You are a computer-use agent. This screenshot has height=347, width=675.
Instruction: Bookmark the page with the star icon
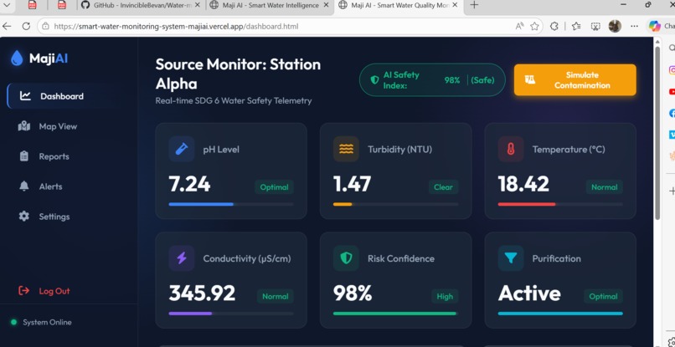[534, 26]
